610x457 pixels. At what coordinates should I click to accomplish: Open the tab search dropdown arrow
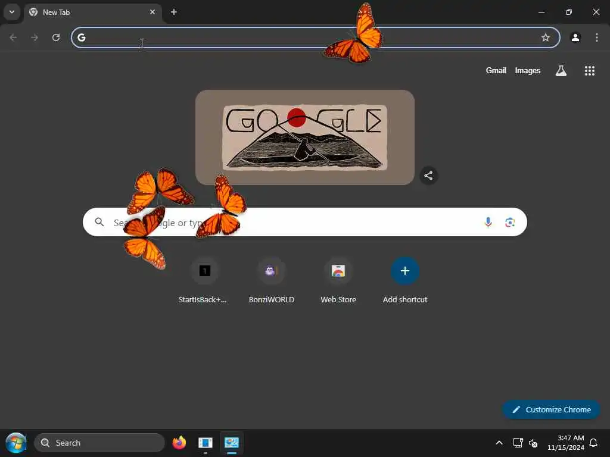point(12,12)
